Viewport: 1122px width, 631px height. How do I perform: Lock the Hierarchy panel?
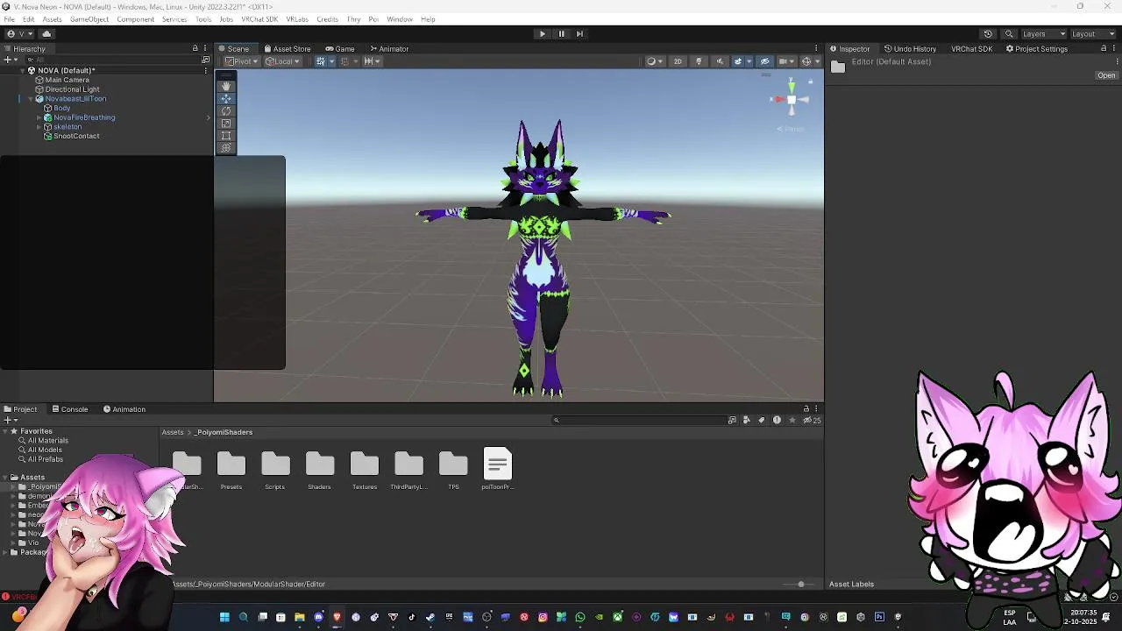click(x=195, y=48)
